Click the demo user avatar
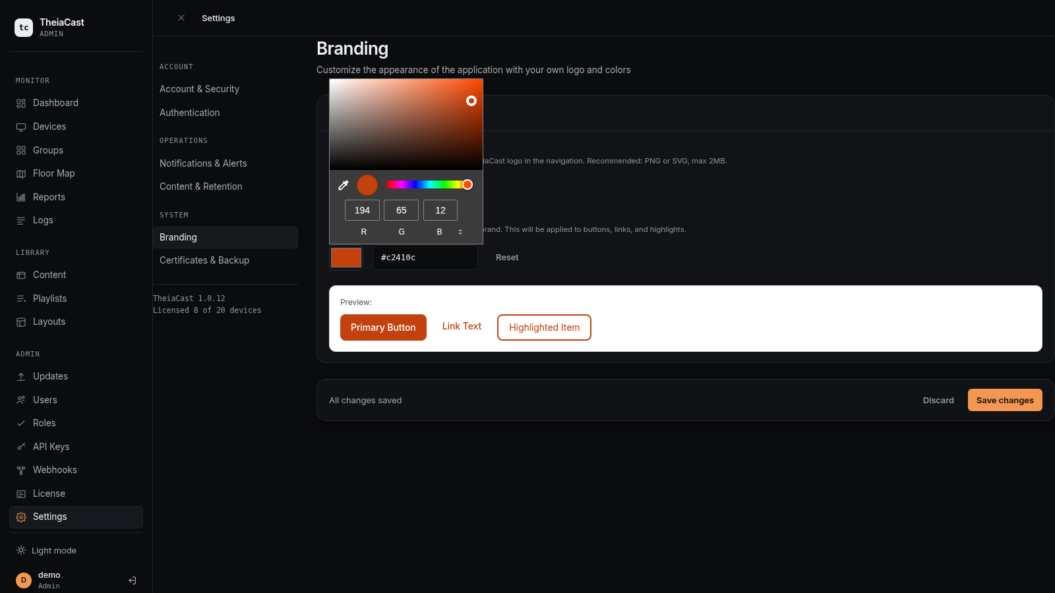1055x593 pixels. [24, 580]
